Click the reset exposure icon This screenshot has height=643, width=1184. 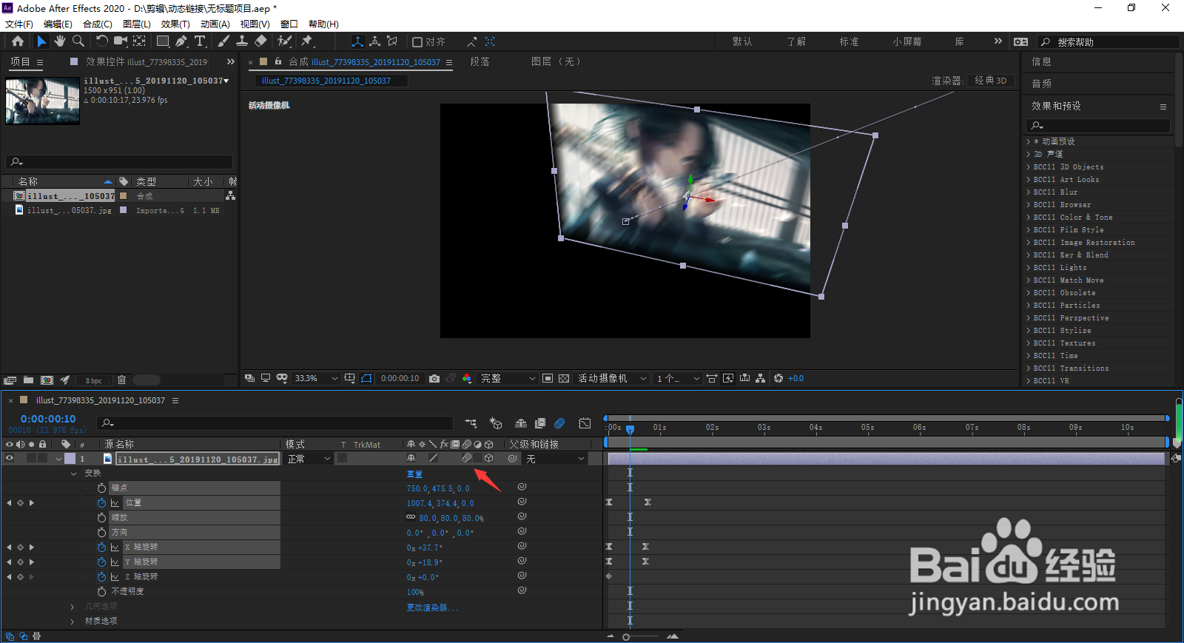pos(778,378)
